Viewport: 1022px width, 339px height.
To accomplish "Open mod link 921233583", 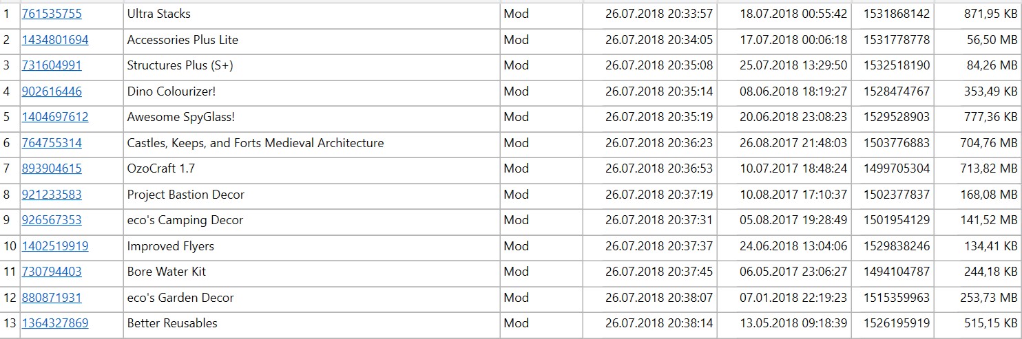I will 52,195.
